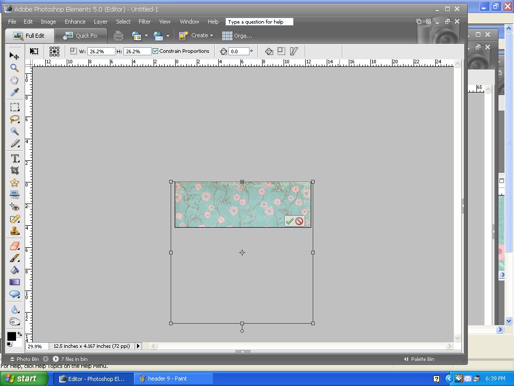Expand the share email icon dropdown arrow
This screenshot has height=386, width=514.
click(168, 36)
